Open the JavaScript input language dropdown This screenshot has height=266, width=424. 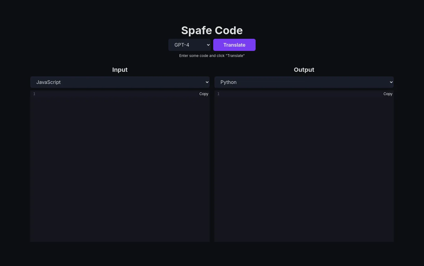(120, 82)
